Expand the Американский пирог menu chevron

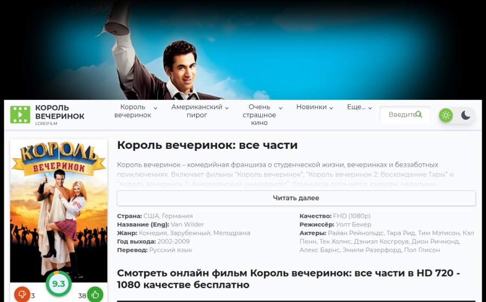[227, 108]
